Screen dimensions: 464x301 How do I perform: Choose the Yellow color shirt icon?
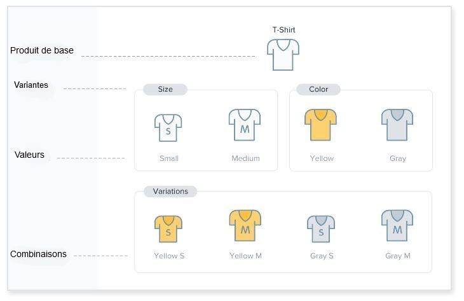[x=320, y=125]
